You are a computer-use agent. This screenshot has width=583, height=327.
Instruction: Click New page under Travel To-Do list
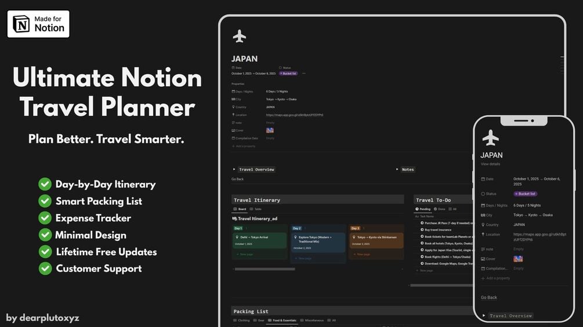[424, 271]
